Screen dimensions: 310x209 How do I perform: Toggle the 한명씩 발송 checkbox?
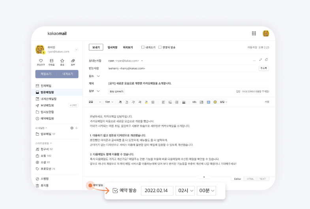click(160, 47)
